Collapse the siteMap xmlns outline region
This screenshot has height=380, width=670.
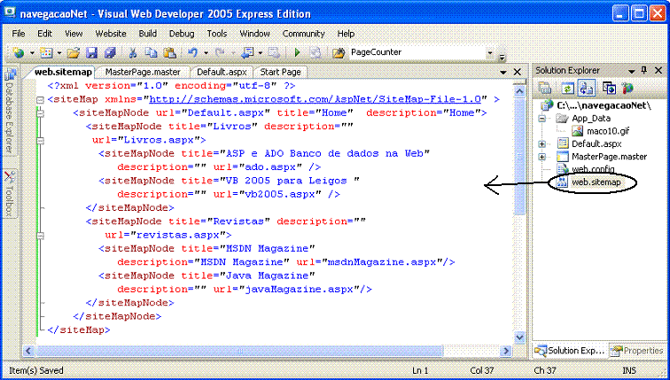point(40,100)
